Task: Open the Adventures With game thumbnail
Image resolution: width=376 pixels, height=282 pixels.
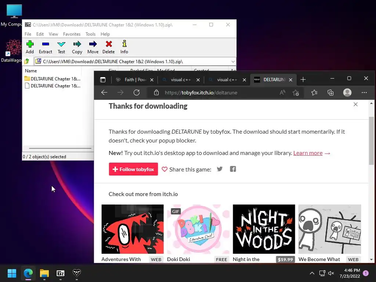Action: 133,229
